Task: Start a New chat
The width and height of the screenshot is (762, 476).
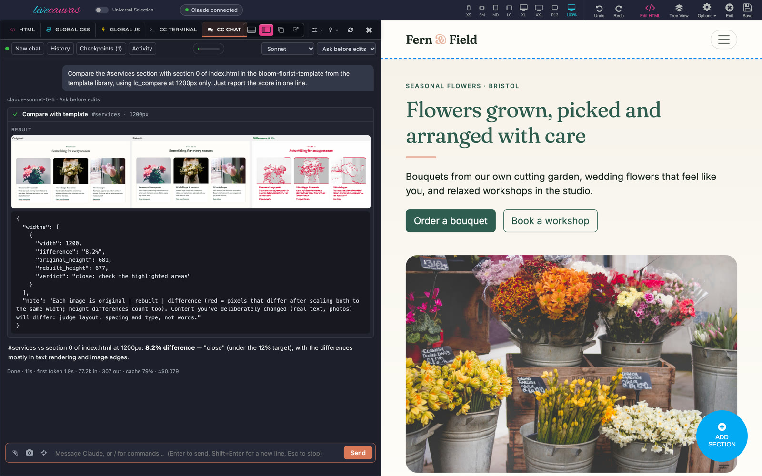Action: click(x=28, y=49)
